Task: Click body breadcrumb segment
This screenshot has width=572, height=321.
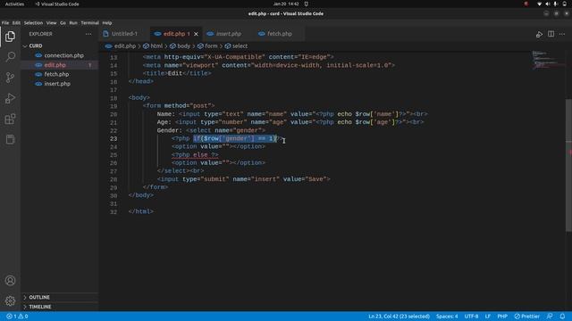Action: [181, 46]
